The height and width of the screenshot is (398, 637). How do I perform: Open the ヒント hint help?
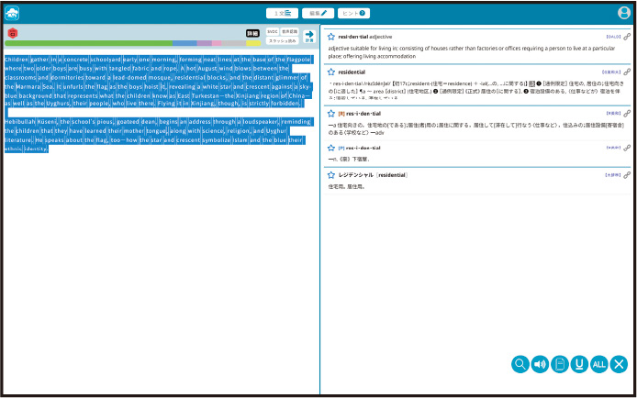pos(353,13)
